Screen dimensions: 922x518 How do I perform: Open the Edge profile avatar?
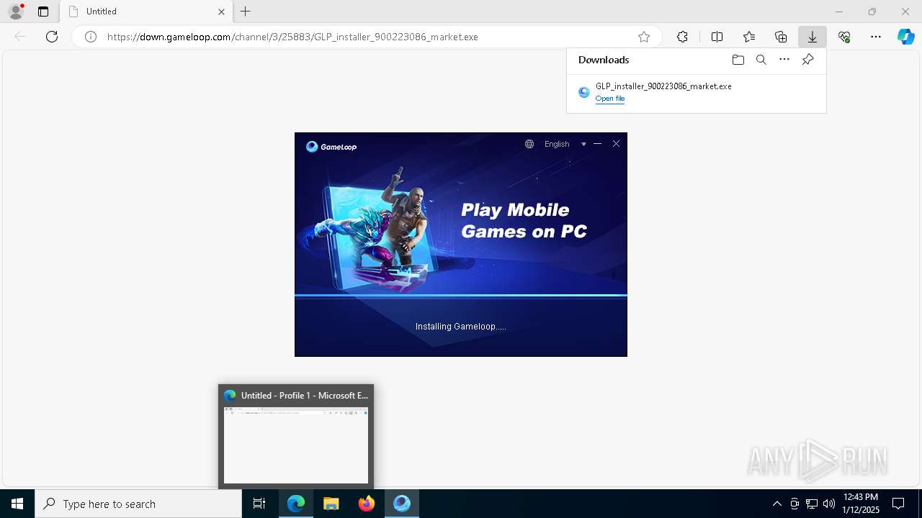(15, 12)
